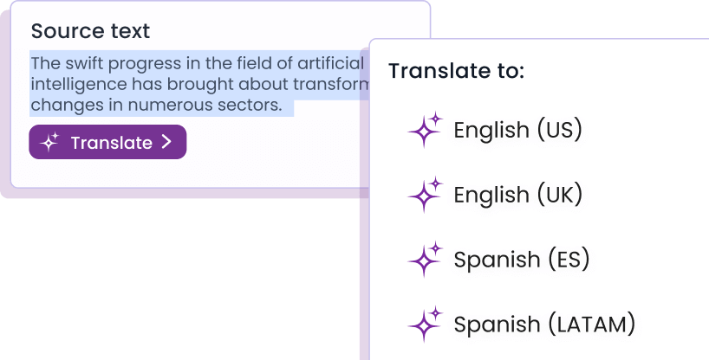
Task: Click the sparkle icon beside Spanish (LATAM)
Action: click(425, 325)
